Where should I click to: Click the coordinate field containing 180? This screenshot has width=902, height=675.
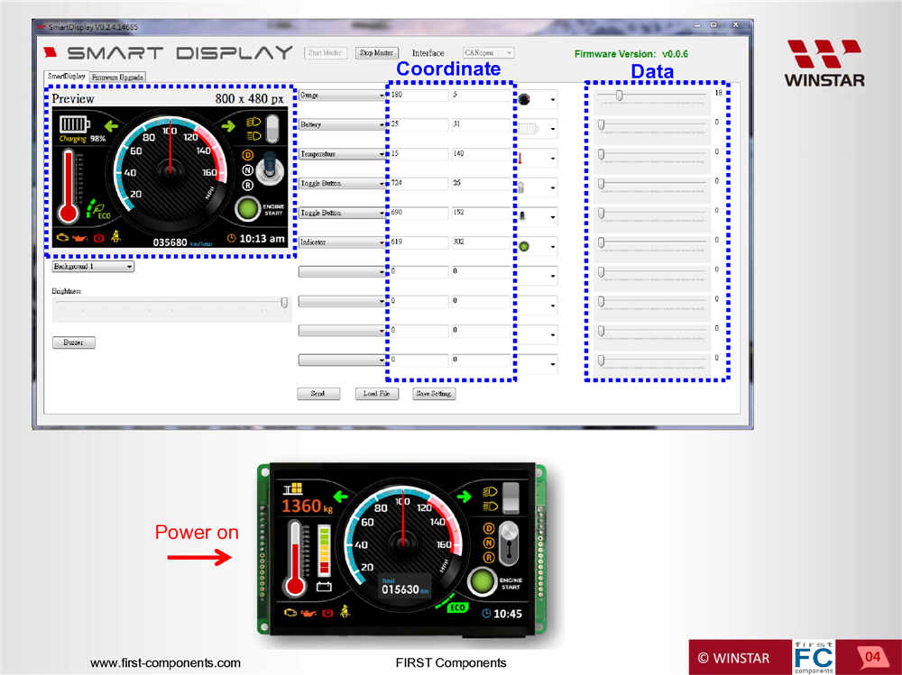click(419, 95)
